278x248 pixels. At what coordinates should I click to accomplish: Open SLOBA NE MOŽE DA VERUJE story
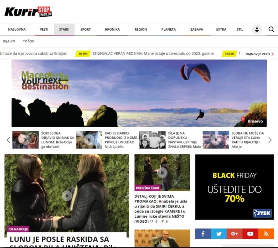248,140
